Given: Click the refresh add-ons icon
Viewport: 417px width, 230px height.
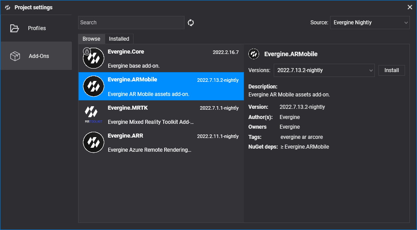Looking at the screenshot, I should (x=191, y=23).
